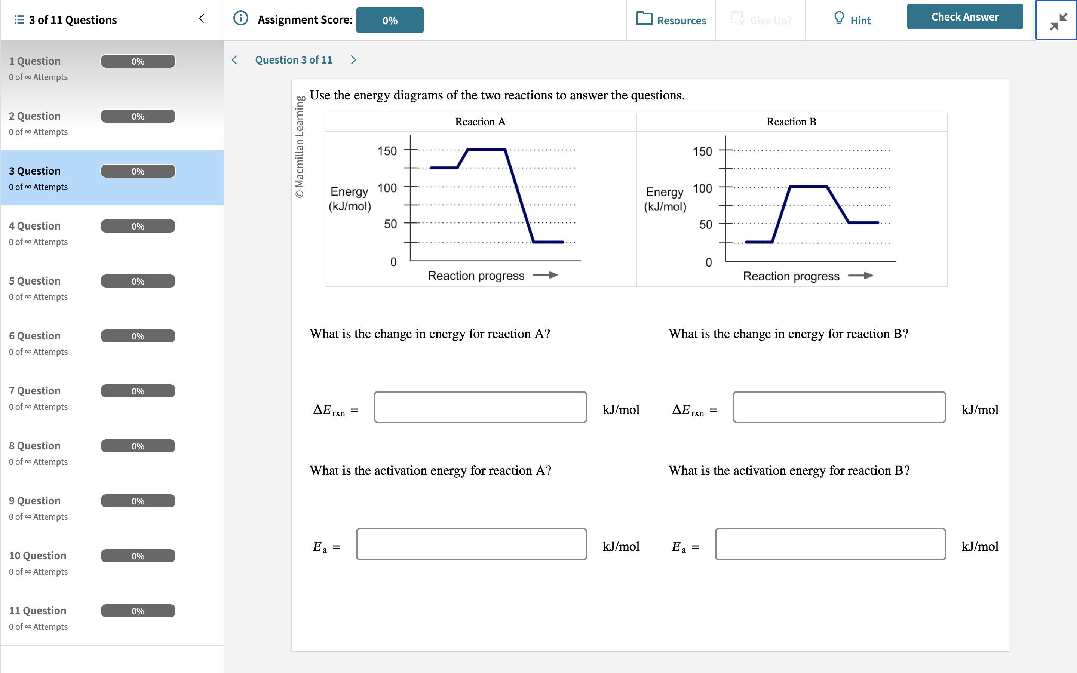This screenshot has width=1077, height=673.
Task: Click the Hint lightbulb icon
Action: tap(839, 18)
